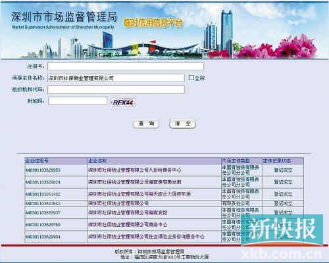
Task: Click the 注册号 input field
Action: [x=126, y=66]
